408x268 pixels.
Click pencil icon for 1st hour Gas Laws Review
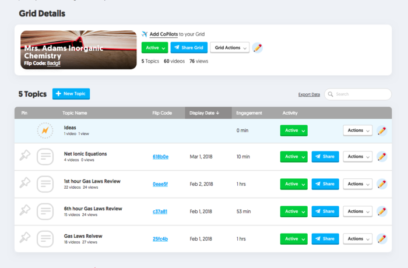click(382, 184)
